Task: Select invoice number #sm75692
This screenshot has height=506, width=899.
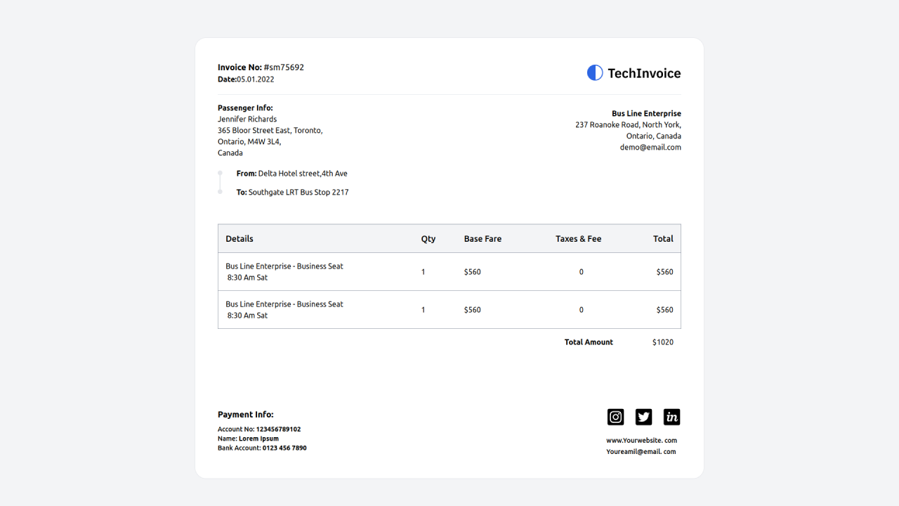Action: point(284,67)
